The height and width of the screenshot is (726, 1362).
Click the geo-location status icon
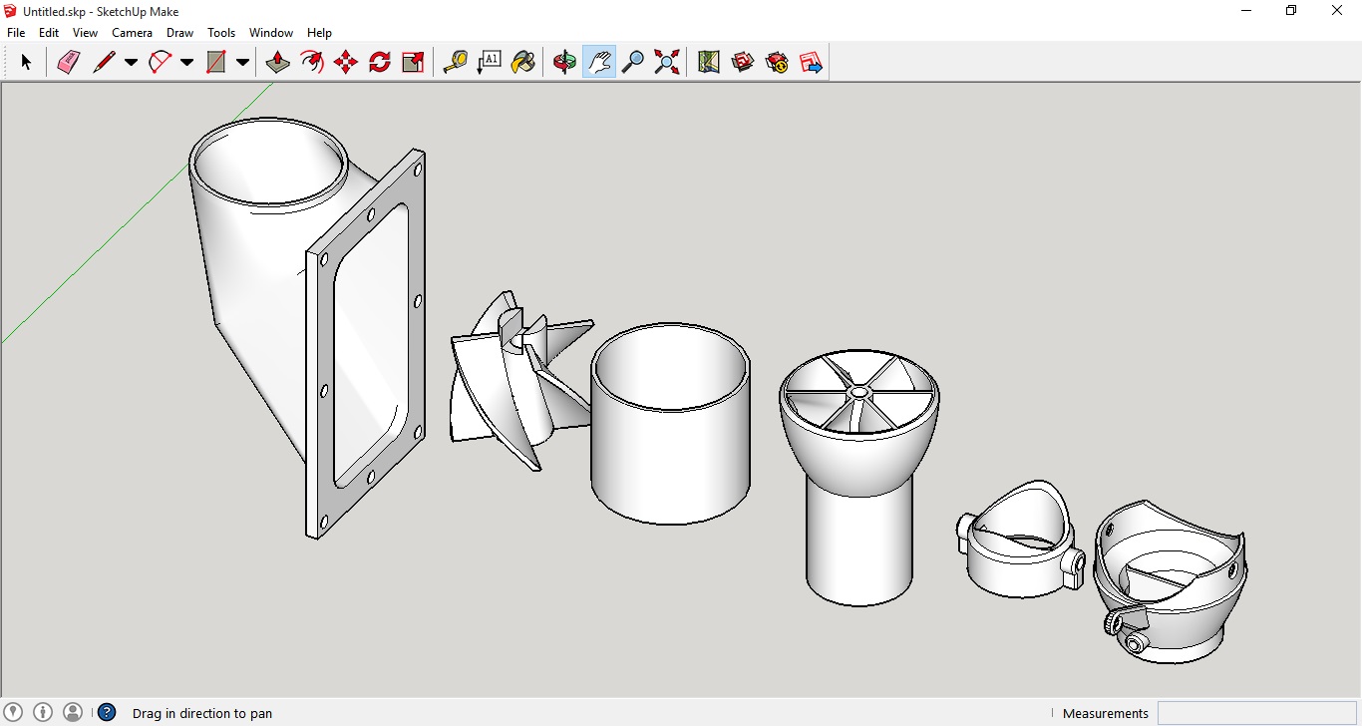point(14,712)
